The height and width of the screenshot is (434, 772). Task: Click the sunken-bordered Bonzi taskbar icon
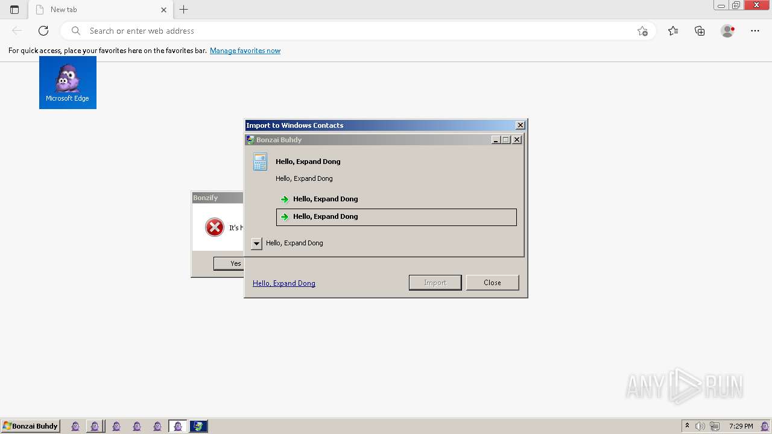(x=95, y=426)
